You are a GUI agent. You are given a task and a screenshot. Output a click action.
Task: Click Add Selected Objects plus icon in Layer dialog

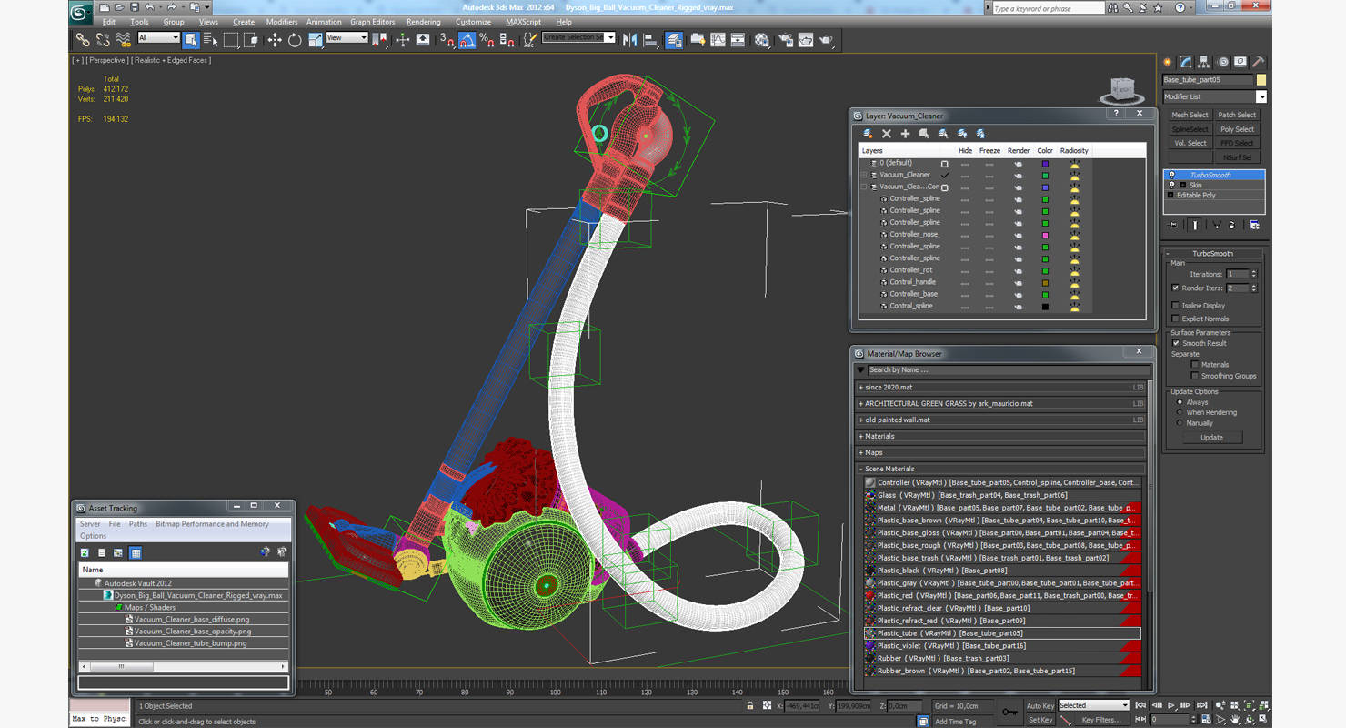click(905, 134)
